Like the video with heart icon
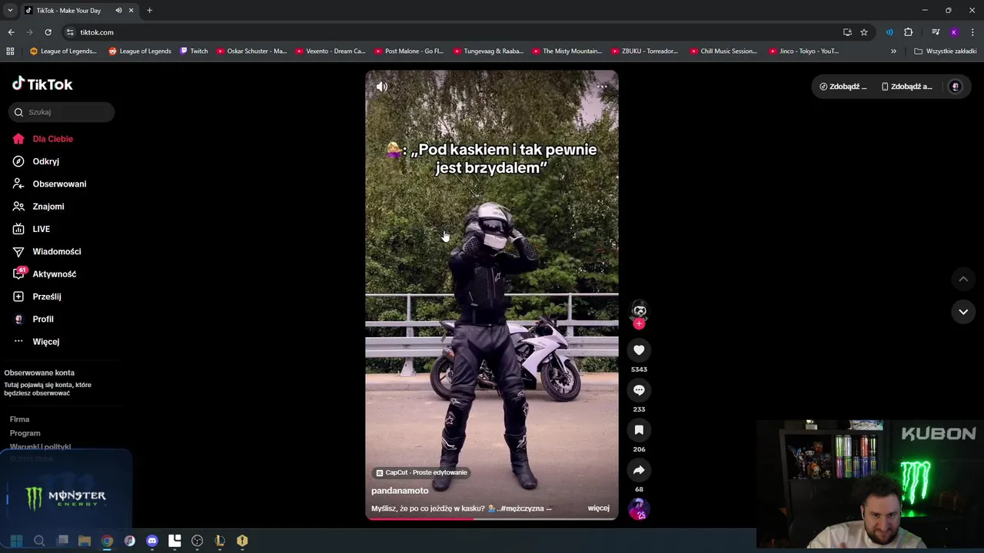This screenshot has height=553, width=984. point(639,350)
